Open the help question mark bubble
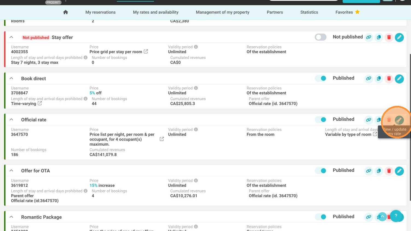Viewport: 411px width, 231px height. coord(396,216)
